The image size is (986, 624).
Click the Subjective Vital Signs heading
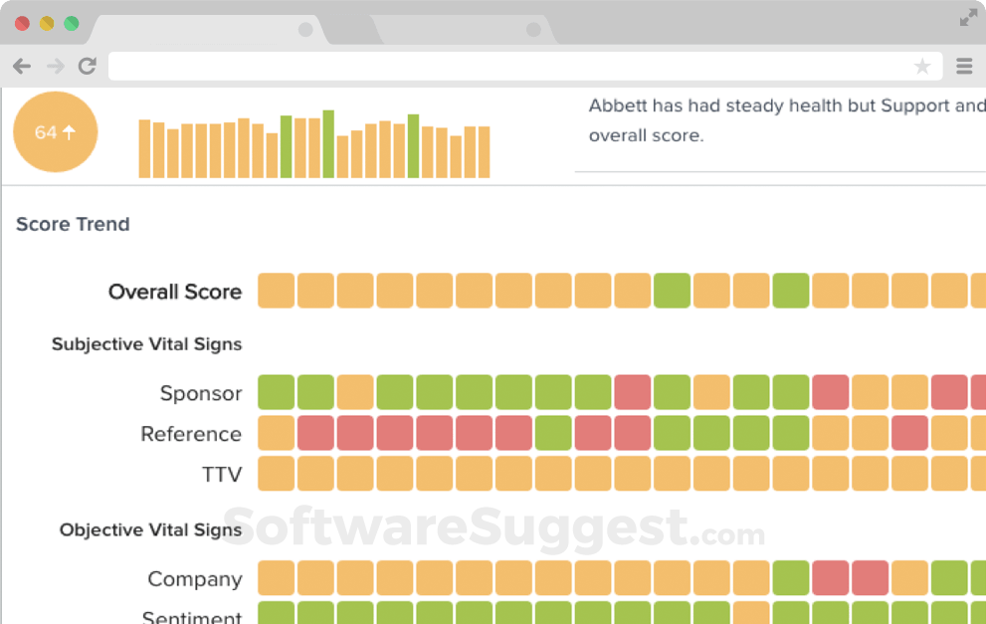(x=146, y=344)
